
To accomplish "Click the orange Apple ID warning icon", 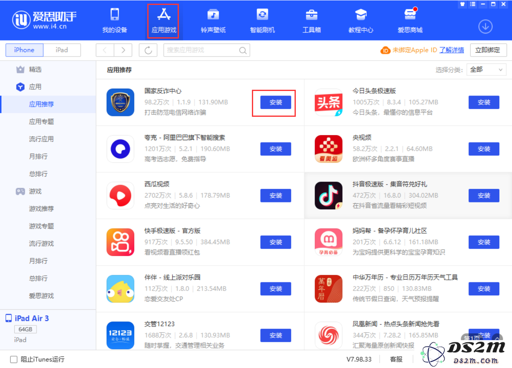I will (385, 50).
